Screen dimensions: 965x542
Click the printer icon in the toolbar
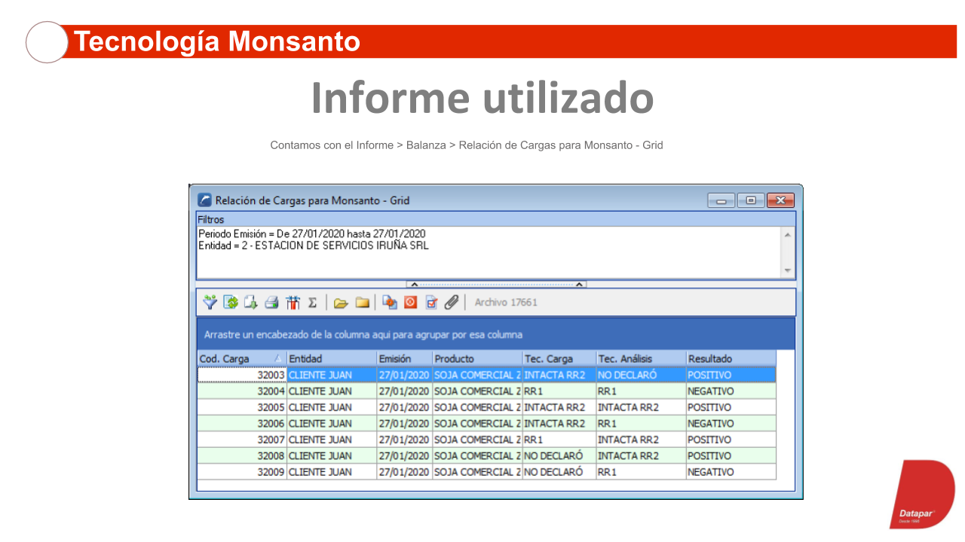[271, 303]
